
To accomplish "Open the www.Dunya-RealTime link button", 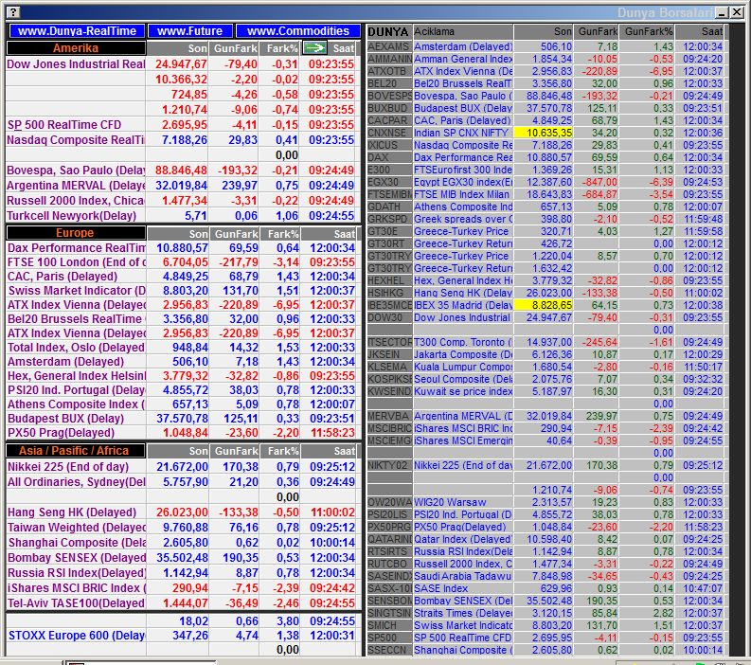I will 77,31.
